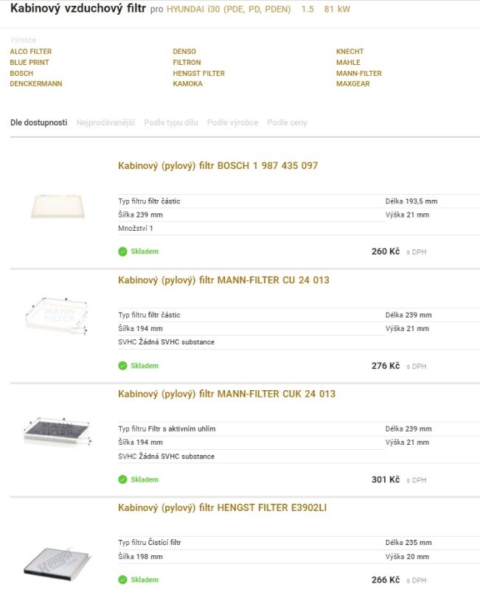Image resolution: width=480 pixels, height=590 pixels.
Task: Click green checkmark beside MANN-FILTER CU 24 013
Action: point(122,366)
